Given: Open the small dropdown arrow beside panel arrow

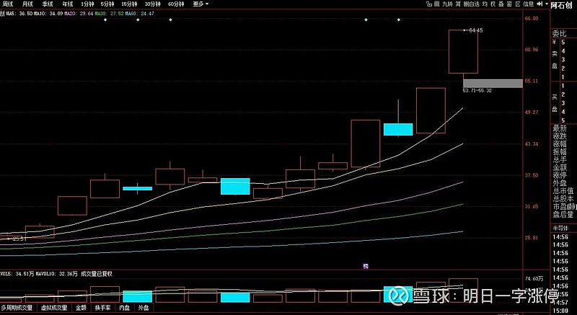Looking at the screenshot, I should coord(547,4).
